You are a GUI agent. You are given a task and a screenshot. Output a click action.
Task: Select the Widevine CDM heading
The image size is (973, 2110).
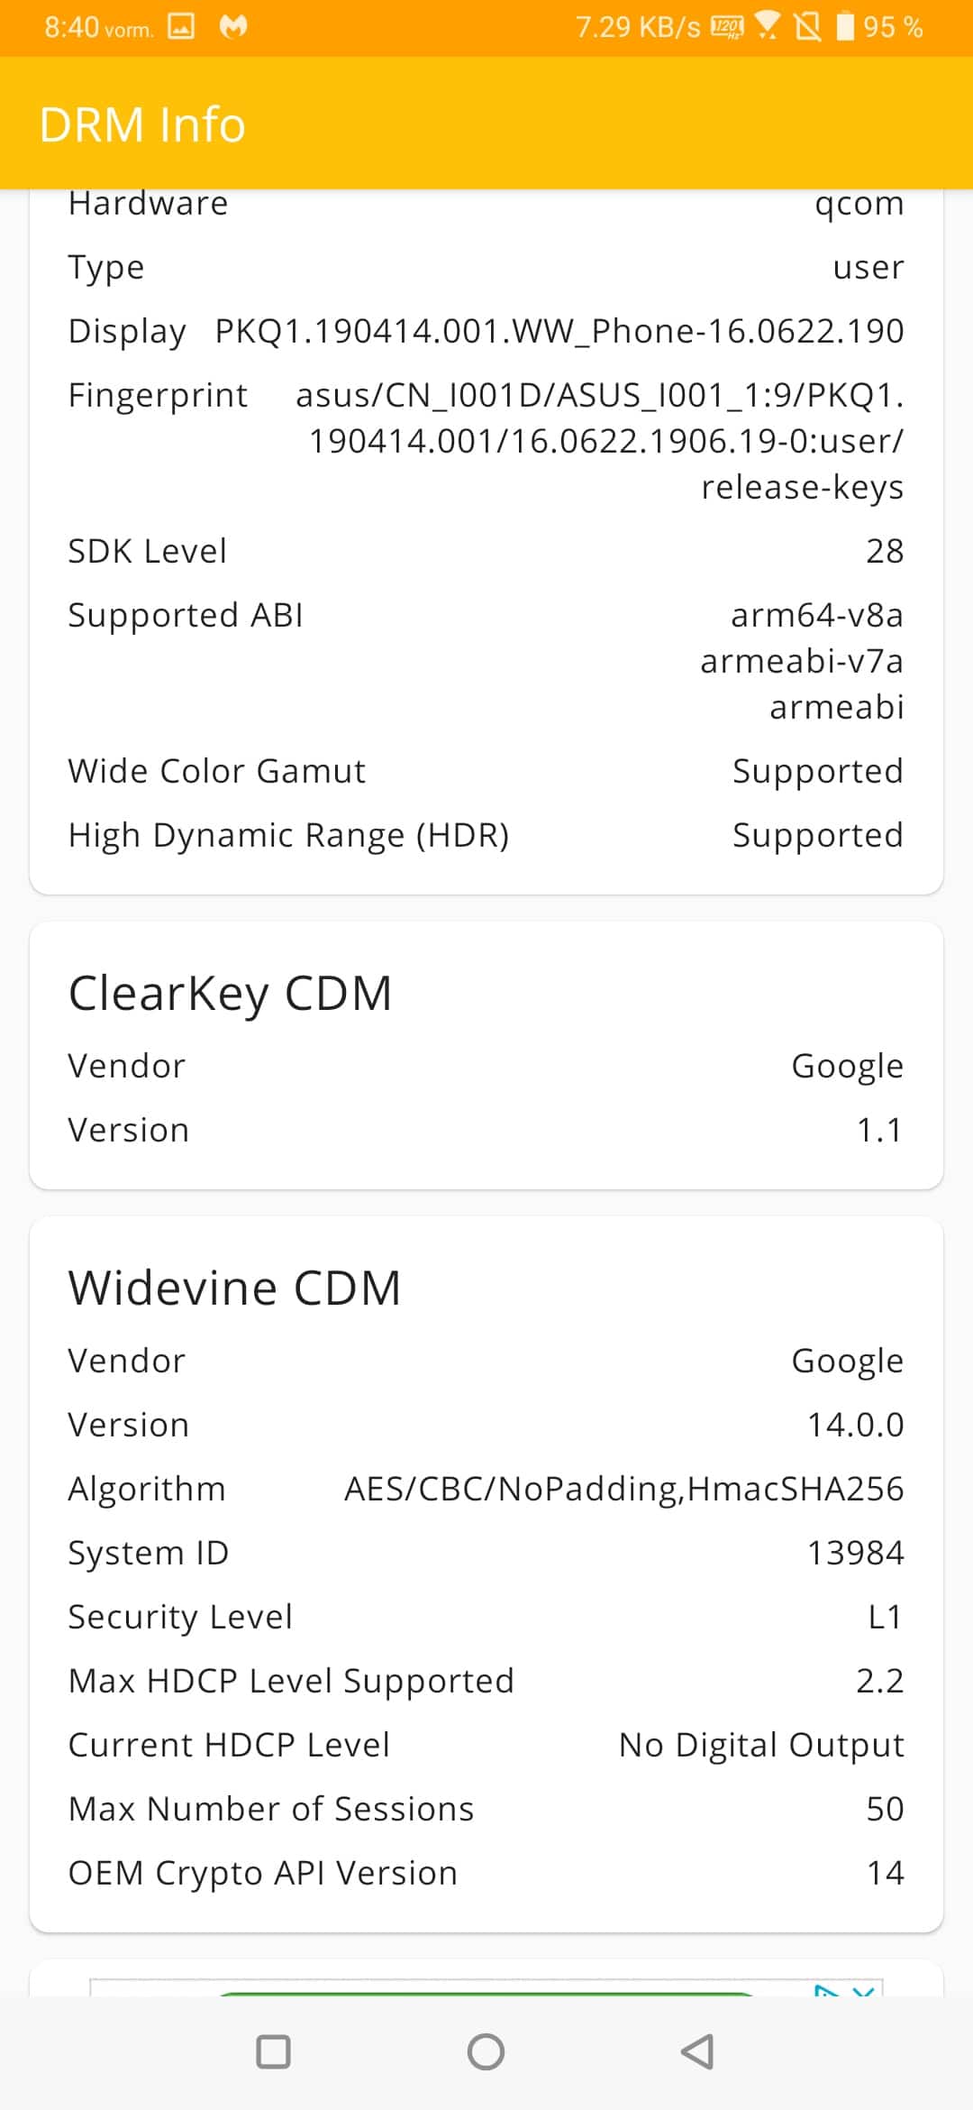click(235, 1288)
